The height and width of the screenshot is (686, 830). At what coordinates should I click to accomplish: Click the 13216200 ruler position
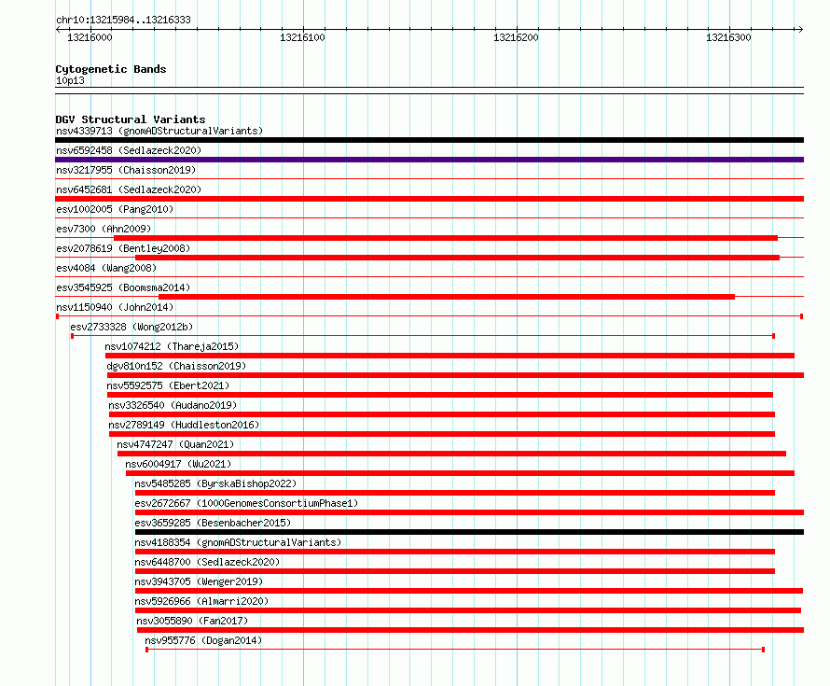pos(516,37)
